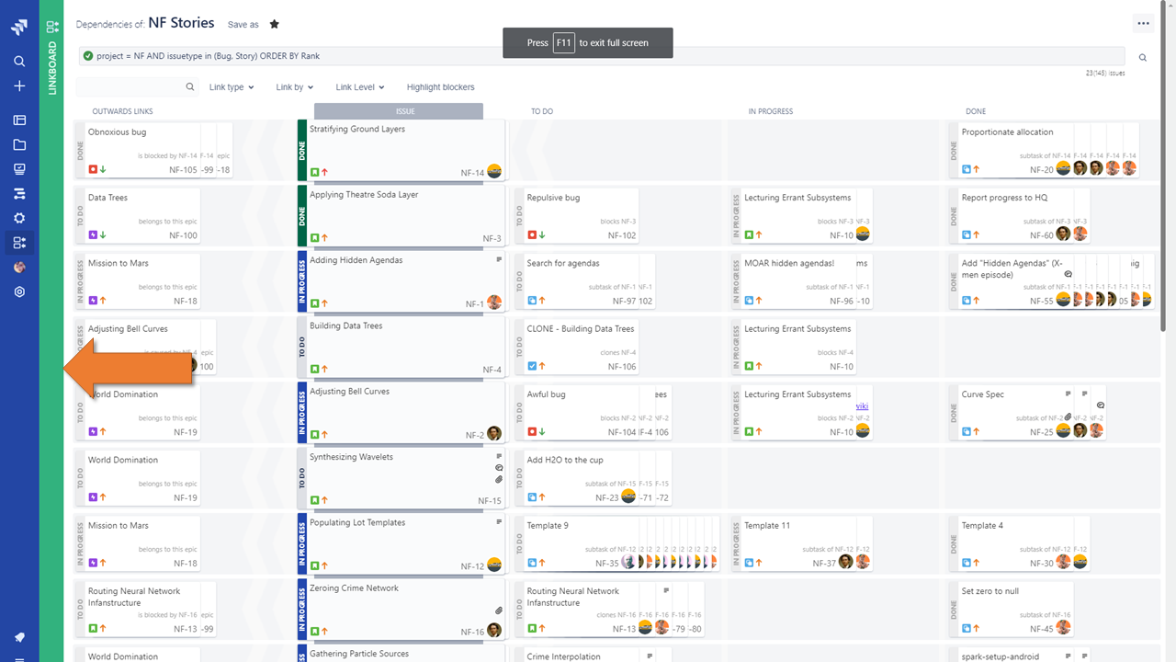Expand the Link Level dropdown

coord(360,87)
